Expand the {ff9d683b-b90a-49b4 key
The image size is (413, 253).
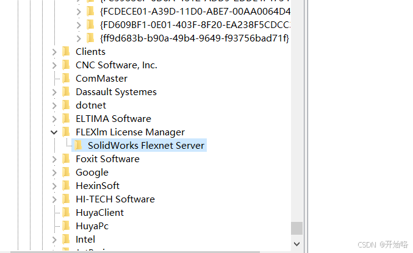point(79,38)
